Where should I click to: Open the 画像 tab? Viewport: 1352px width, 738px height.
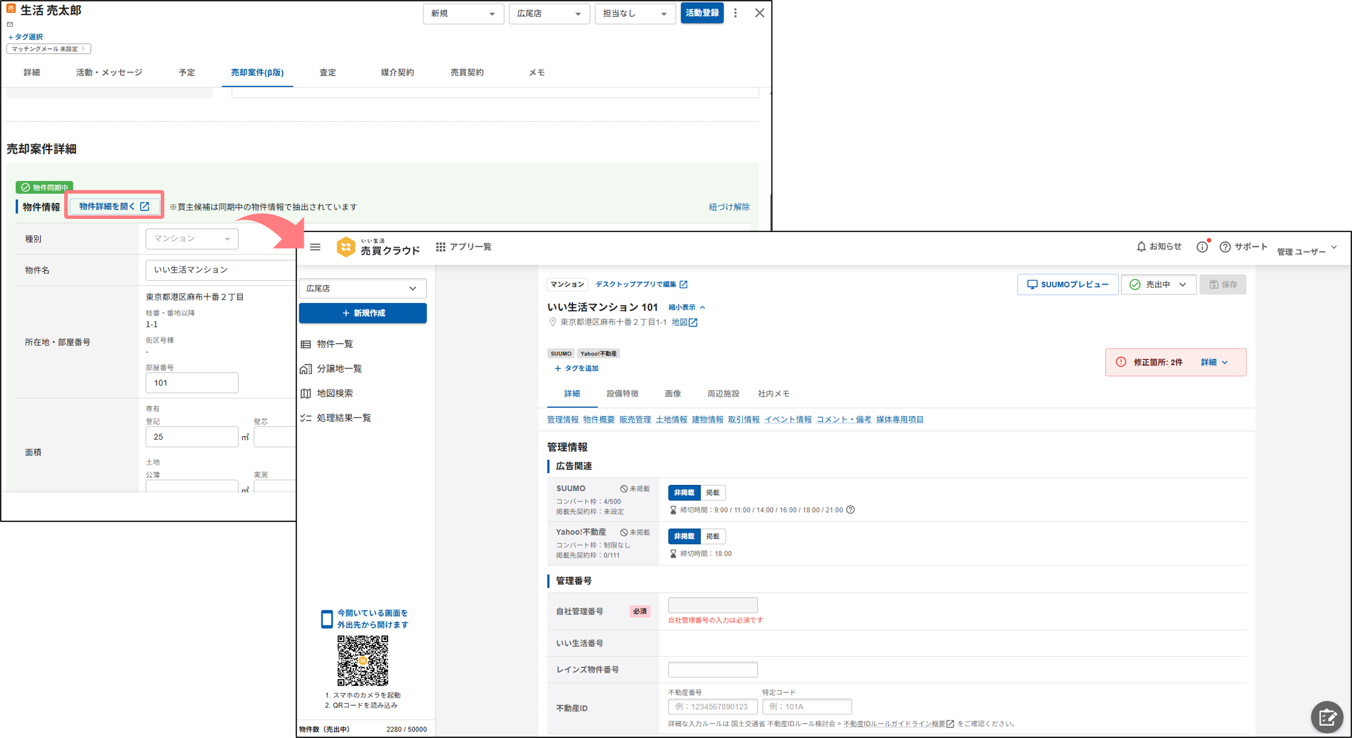coord(672,394)
